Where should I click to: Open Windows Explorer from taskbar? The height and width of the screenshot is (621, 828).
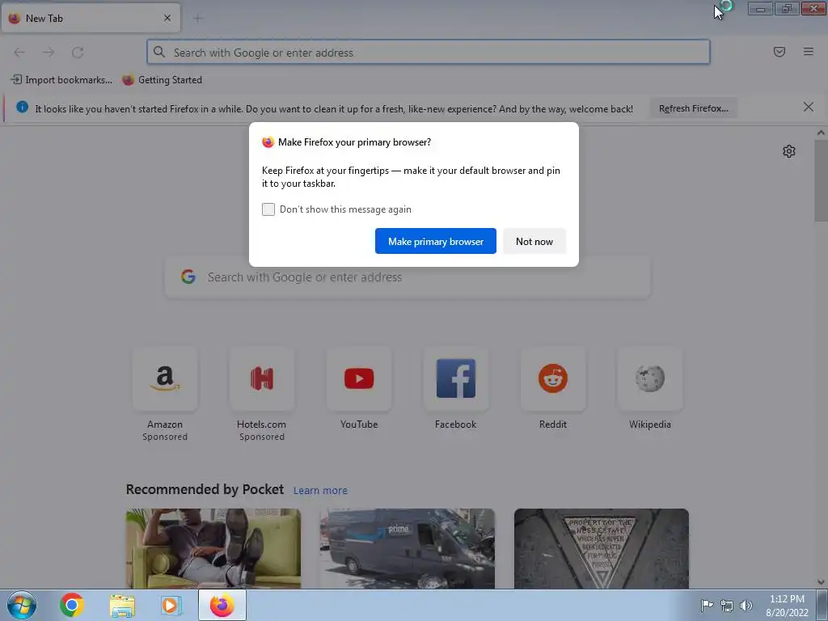[122, 605]
